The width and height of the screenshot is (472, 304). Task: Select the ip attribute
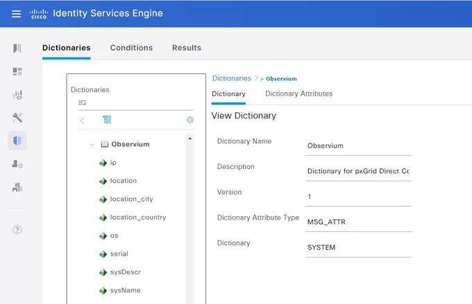(x=113, y=163)
